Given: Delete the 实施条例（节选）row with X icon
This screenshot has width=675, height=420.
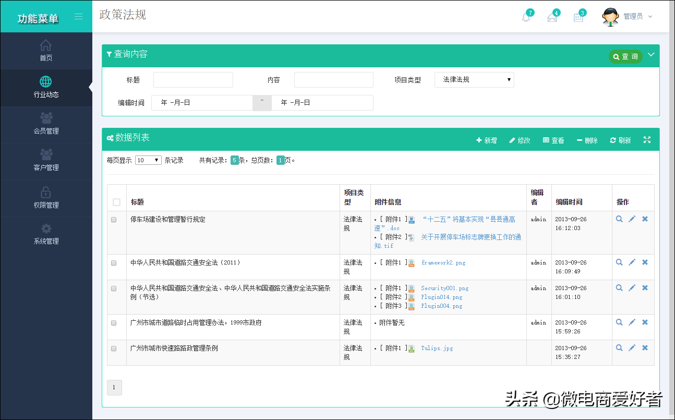Looking at the screenshot, I should coord(645,288).
